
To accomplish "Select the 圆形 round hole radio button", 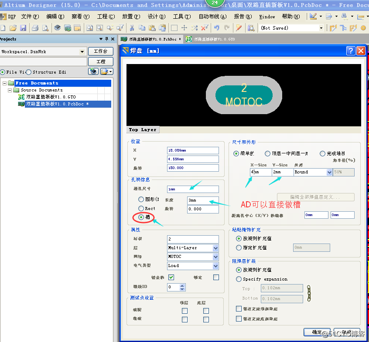I will click(141, 200).
